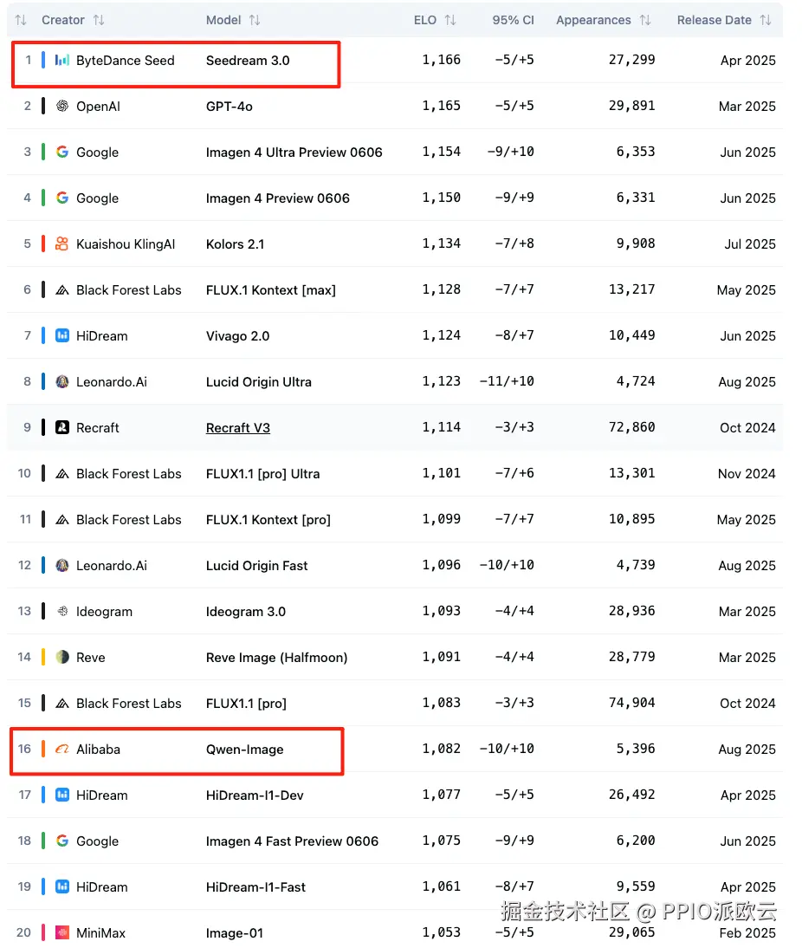The image size is (802, 948).
Task: Click Black Forest Labs logo in FLUX.1 Kontext [pro] row
Action: point(62,519)
